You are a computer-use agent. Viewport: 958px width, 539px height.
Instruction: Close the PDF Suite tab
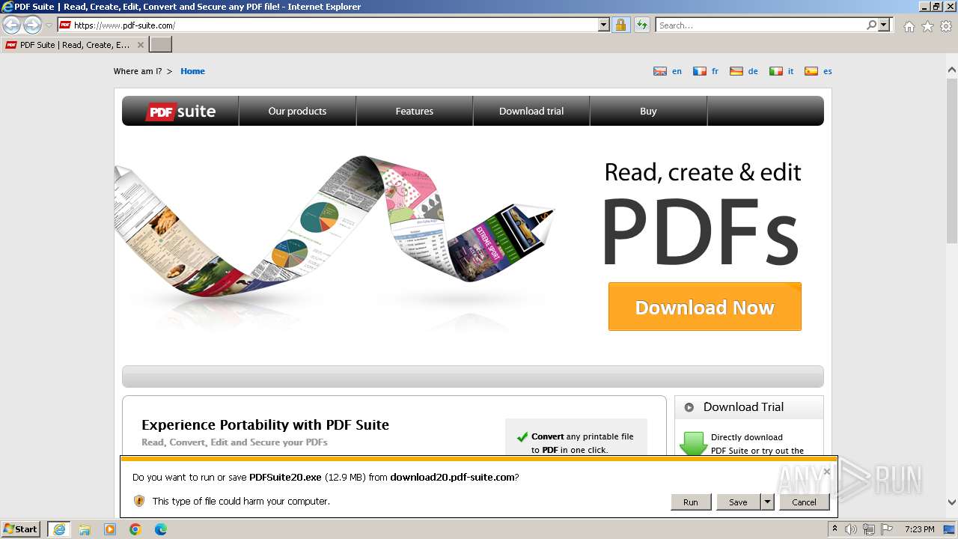[141, 45]
